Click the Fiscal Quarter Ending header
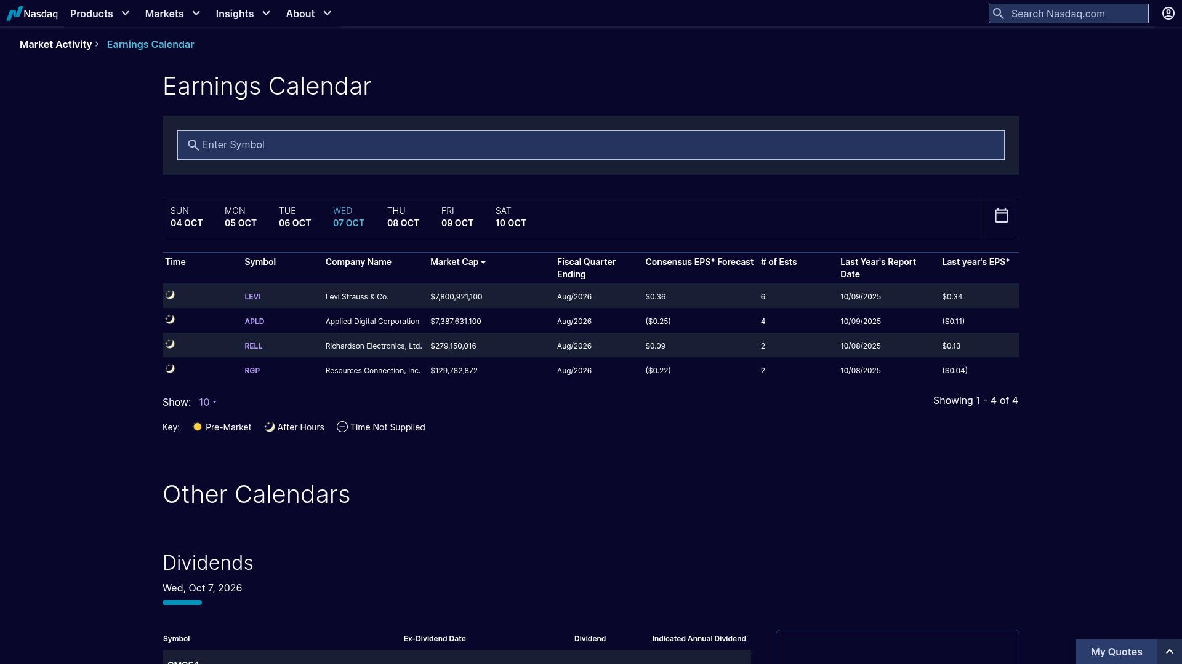 point(586,268)
